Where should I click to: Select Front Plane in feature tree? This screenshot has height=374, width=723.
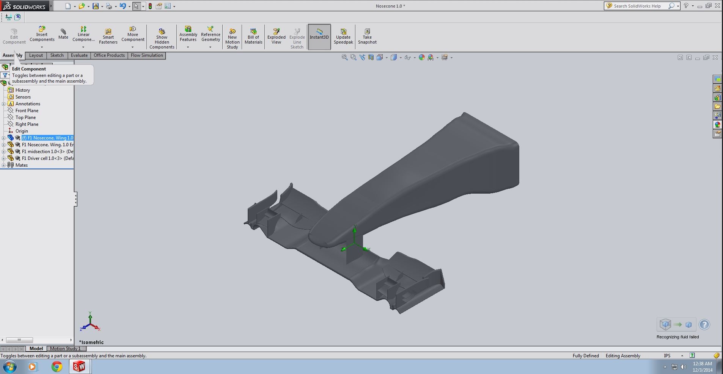click(27, 111)
